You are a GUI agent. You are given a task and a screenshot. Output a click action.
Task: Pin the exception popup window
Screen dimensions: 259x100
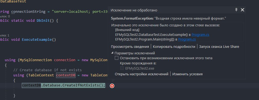(x=236, y=10)
